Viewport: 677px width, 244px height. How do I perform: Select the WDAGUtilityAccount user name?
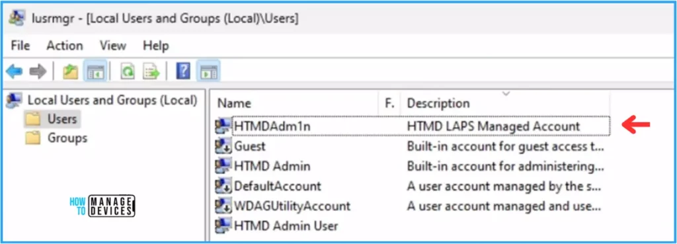[x=292, y=206]
